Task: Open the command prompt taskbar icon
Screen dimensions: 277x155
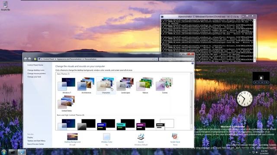Action: [x=13, y=152]
